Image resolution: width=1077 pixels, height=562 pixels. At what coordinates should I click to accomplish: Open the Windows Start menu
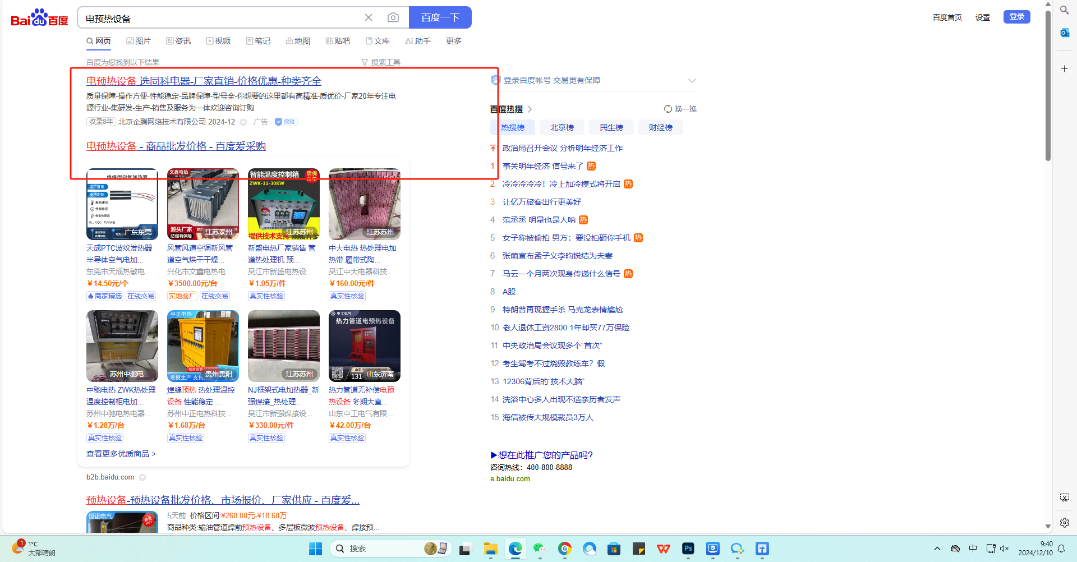coord(316,549)
